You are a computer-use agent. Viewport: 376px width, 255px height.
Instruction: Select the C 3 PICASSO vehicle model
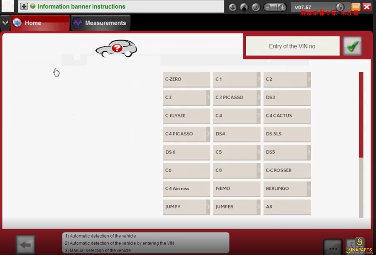[237, 98]
